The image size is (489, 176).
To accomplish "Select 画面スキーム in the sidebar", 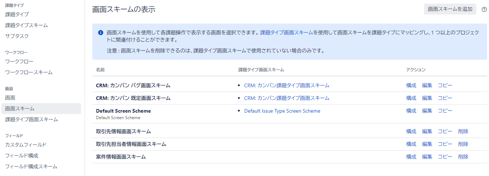I will [x=41, y=109].
